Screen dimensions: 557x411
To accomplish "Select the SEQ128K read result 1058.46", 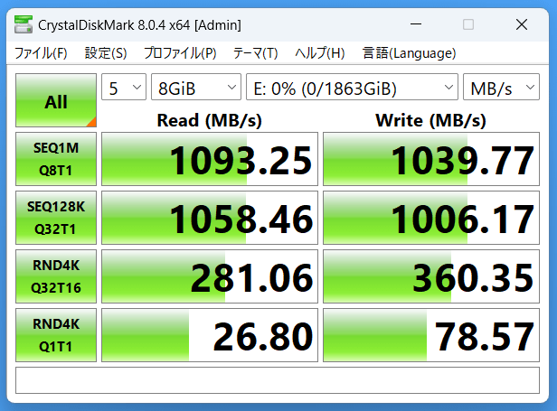I will pyautogui.click(x=210, y=218).
